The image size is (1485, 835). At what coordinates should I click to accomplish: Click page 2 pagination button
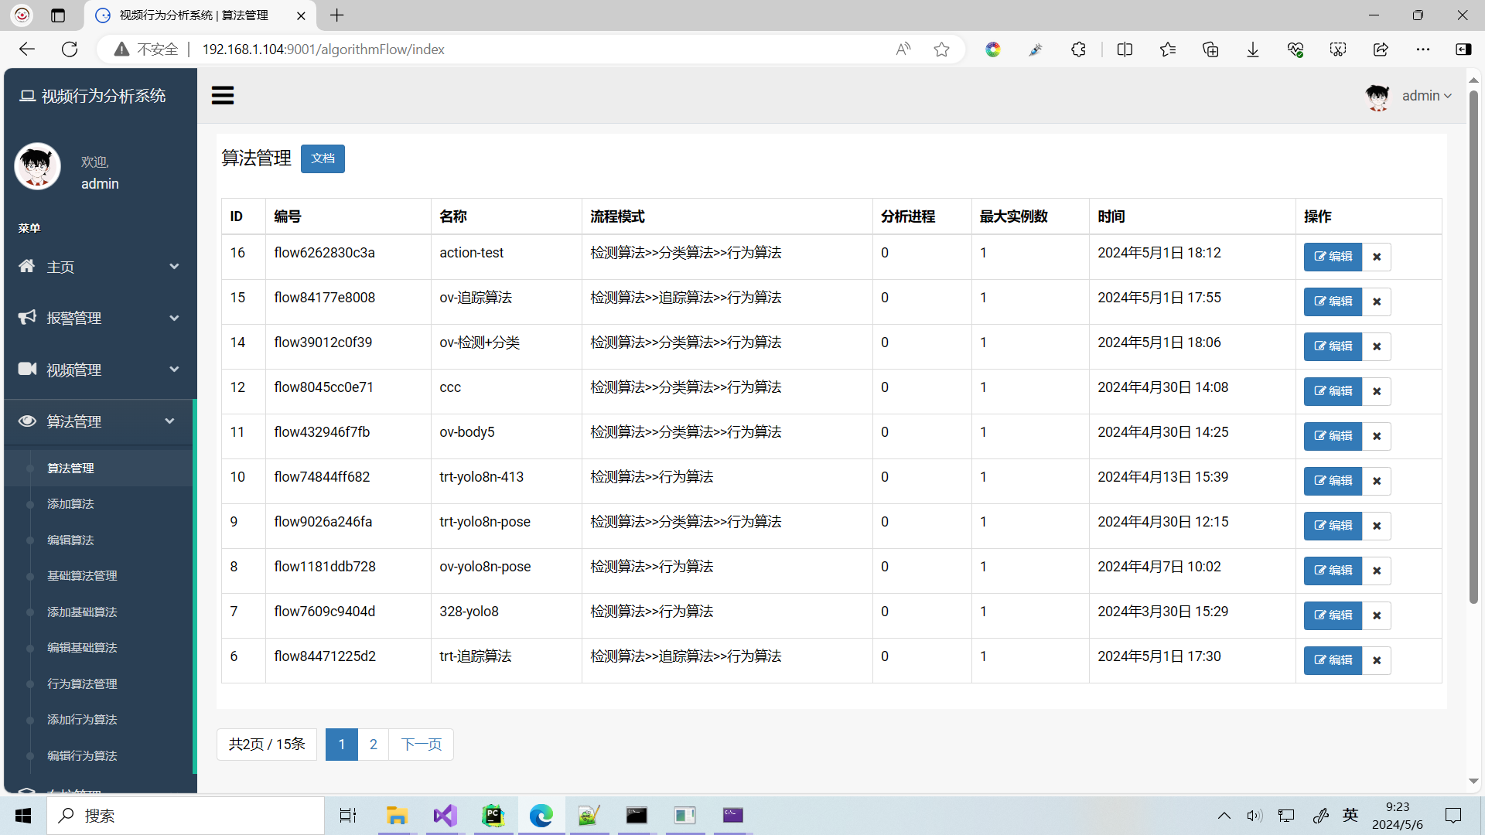pos(372,745)
